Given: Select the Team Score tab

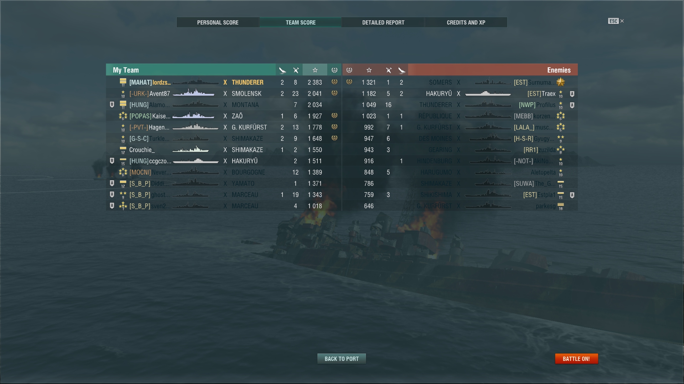Looking at the screenshot, I should 301,22.
